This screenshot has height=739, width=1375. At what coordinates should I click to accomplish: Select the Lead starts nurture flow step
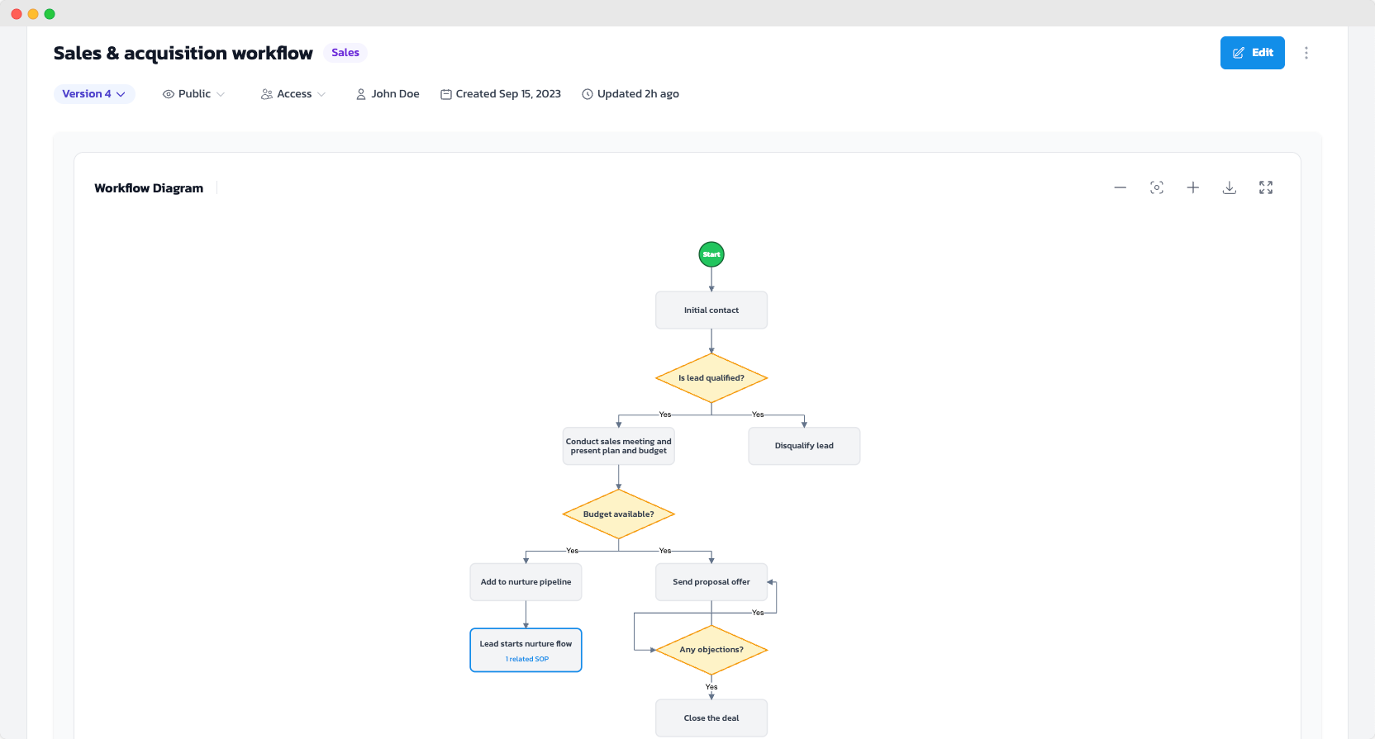coord(526,650)
